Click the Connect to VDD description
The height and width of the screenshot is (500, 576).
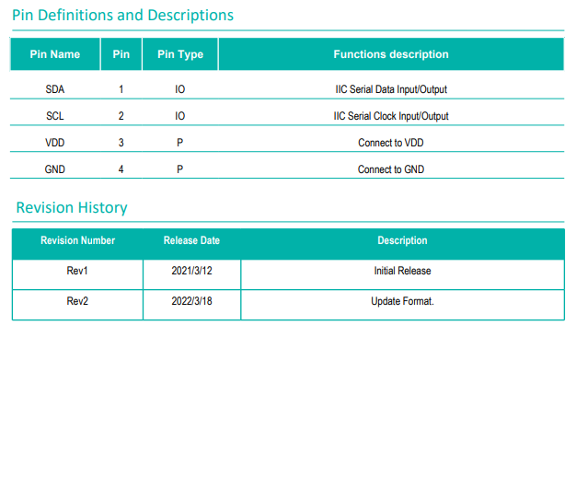click(x=391, y=143)
